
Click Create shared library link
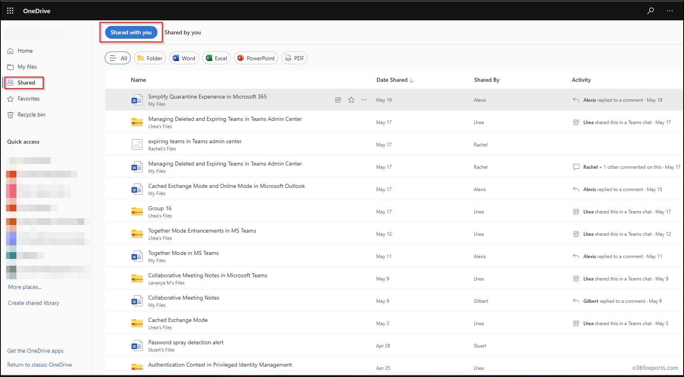[34, 303]
